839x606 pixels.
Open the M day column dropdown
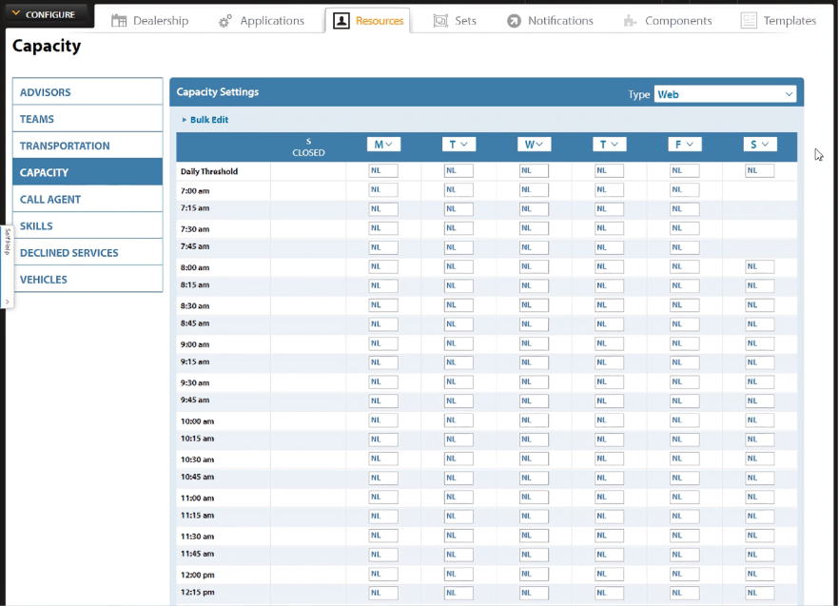point(383,145)
